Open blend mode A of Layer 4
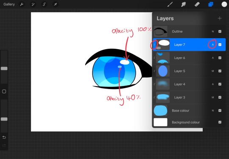Viewport: 229px width, 159px height. (213, 84)
